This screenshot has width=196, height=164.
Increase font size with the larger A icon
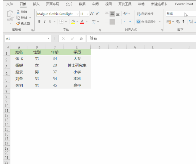pyautogui.click(x=92, y=13)
